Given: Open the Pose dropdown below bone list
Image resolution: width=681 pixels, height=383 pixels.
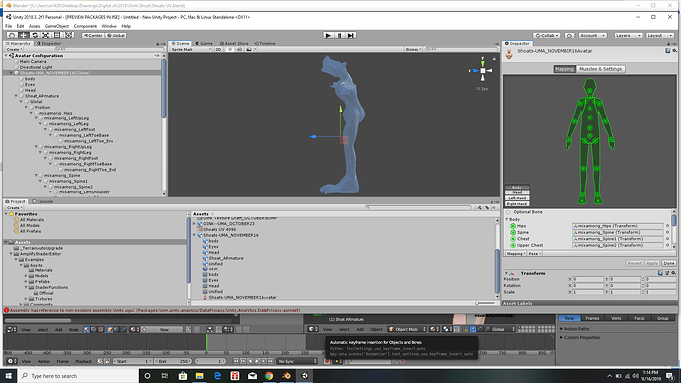Looking at the screenshot, I should (x=535, y=253).
